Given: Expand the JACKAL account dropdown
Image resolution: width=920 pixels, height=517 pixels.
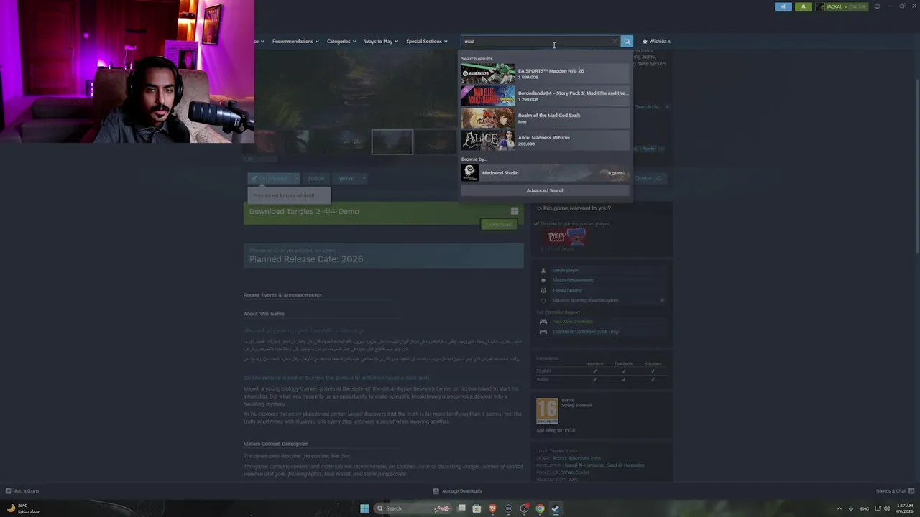Looking at the screenshot, I should [x=845, y=6].
